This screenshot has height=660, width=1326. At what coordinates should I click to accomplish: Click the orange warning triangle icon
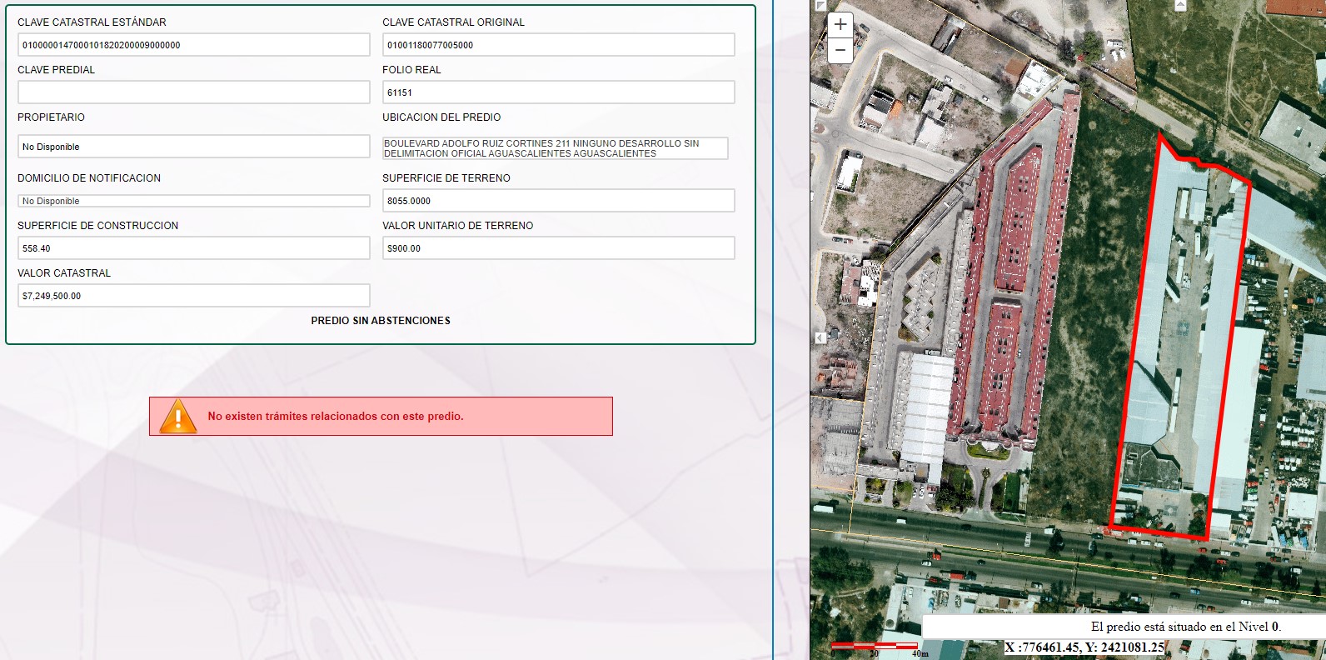click(177, 416)
